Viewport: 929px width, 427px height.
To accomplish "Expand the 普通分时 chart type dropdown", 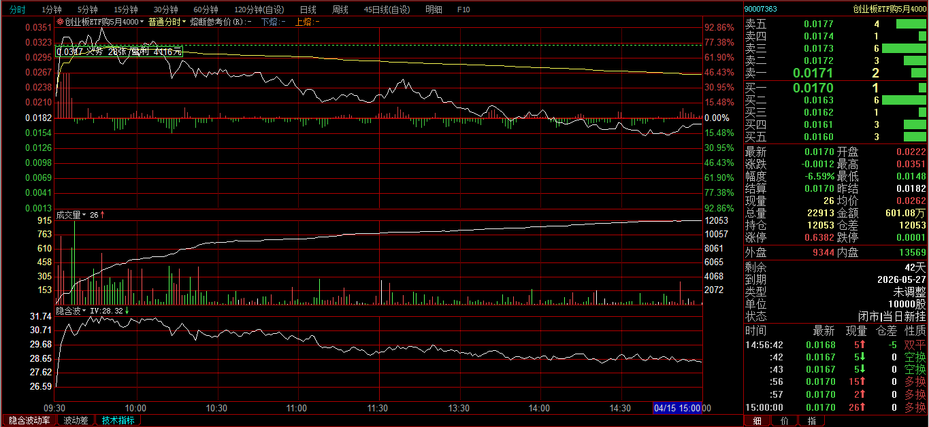I will 167,22.
